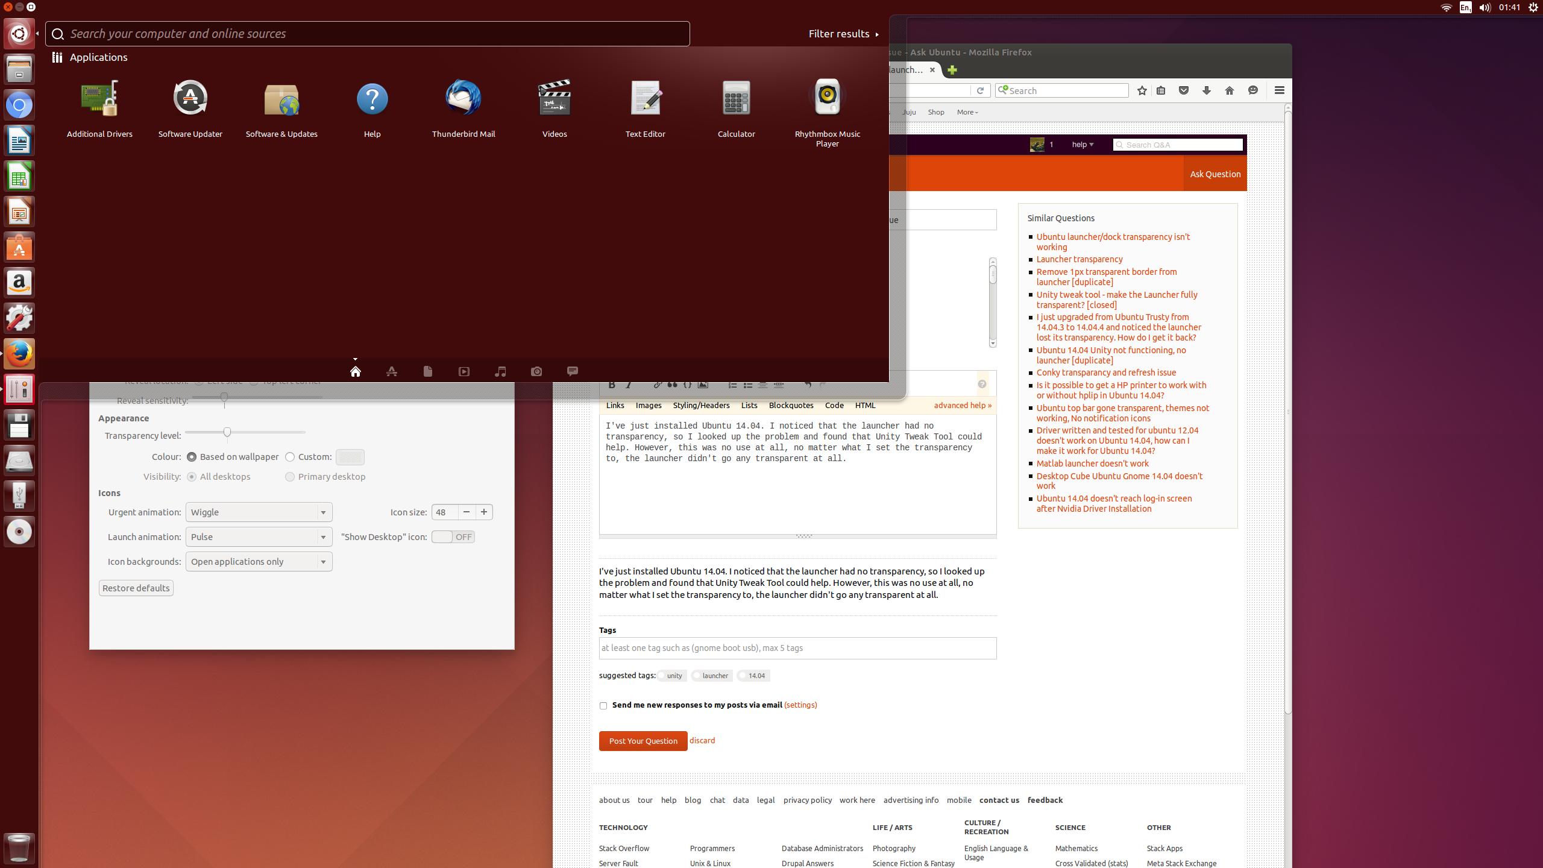Toggle the unity suggested tag

[671, 676]
